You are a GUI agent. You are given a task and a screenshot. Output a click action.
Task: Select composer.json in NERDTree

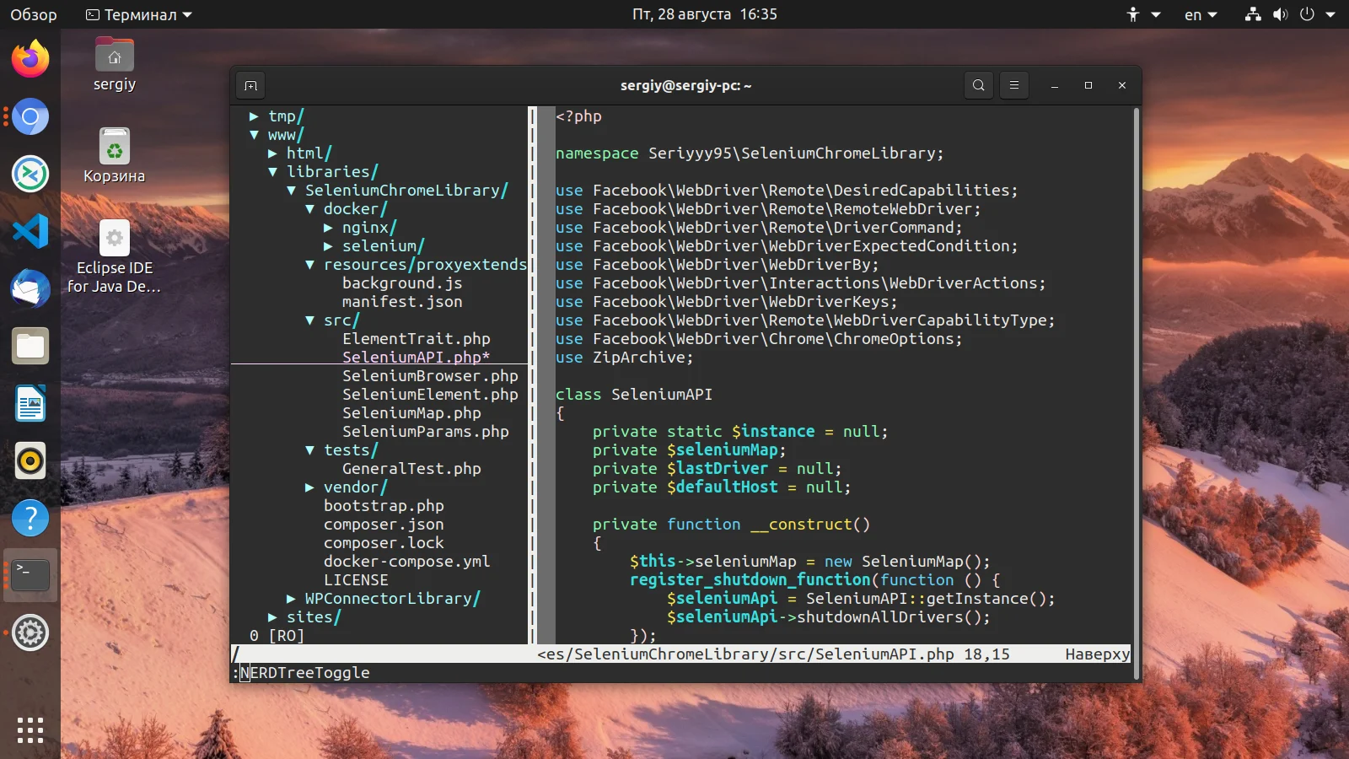(384, 525)
